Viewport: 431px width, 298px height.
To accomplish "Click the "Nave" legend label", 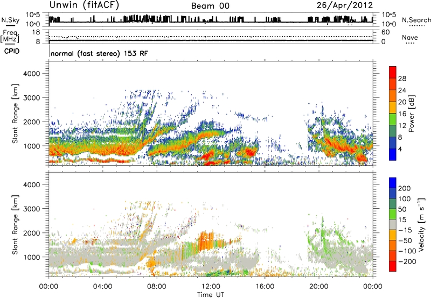I will [409, 37].
